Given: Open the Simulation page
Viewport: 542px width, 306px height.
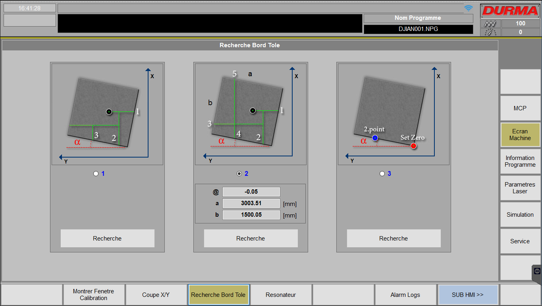Looking at the screenshot, I should pyautogui.click(x=520, y=214).
